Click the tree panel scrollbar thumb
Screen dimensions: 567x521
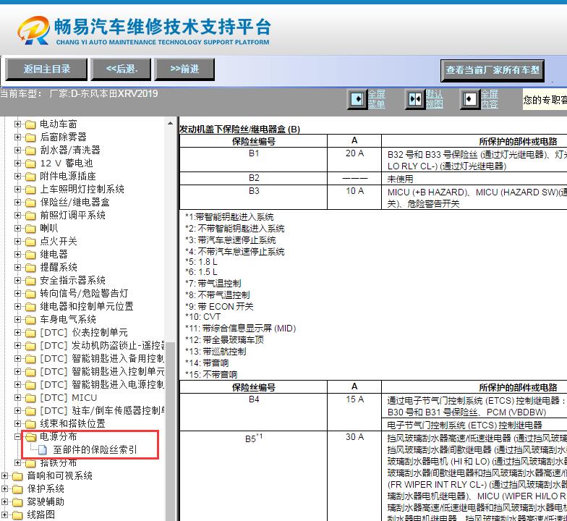[171, 431]
